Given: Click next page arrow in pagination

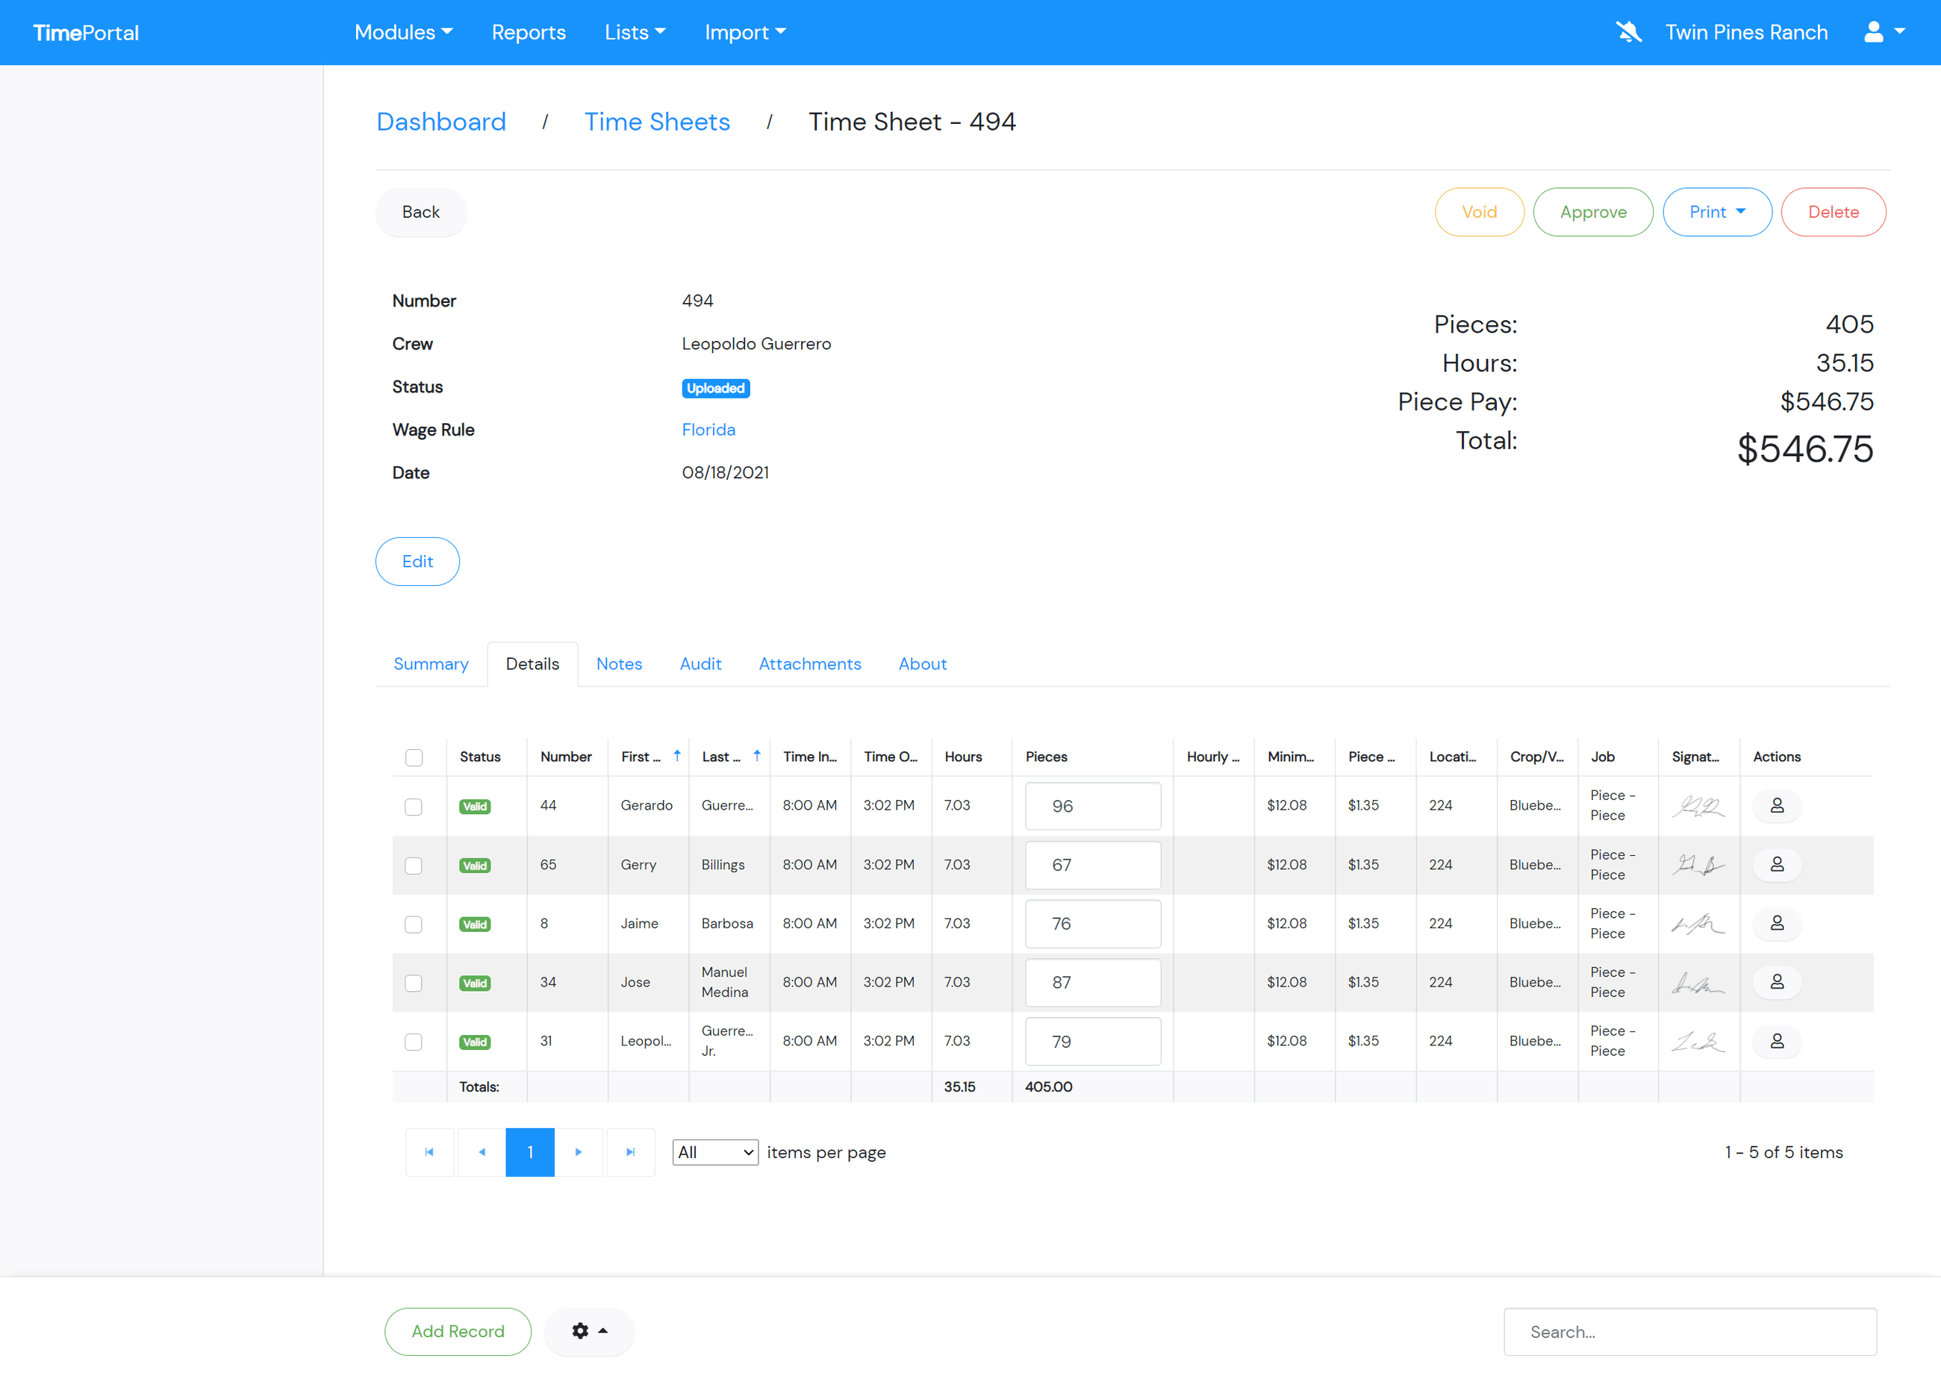Looking at the screenshot, I should 580,1151.
